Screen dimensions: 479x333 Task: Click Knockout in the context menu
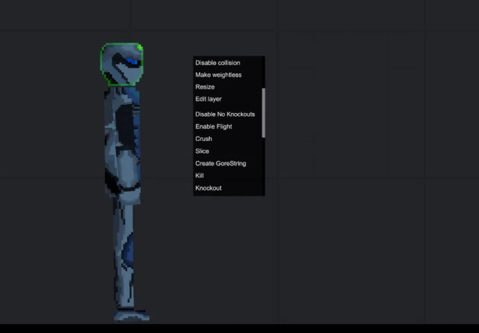(208, 188)
